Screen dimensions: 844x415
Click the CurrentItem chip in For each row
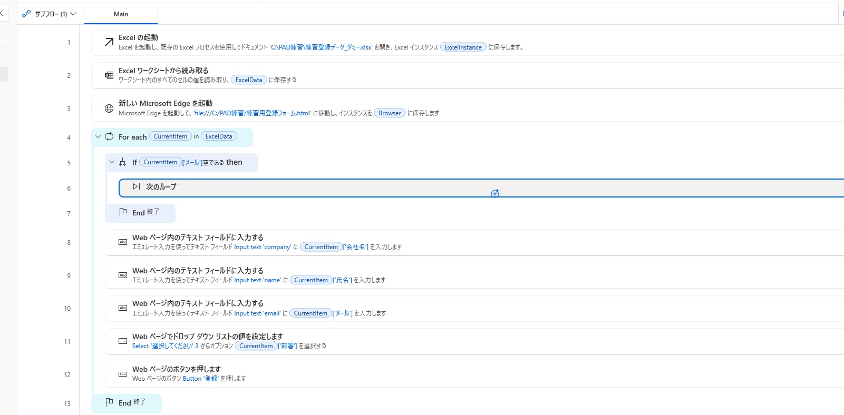pos(170,136)
